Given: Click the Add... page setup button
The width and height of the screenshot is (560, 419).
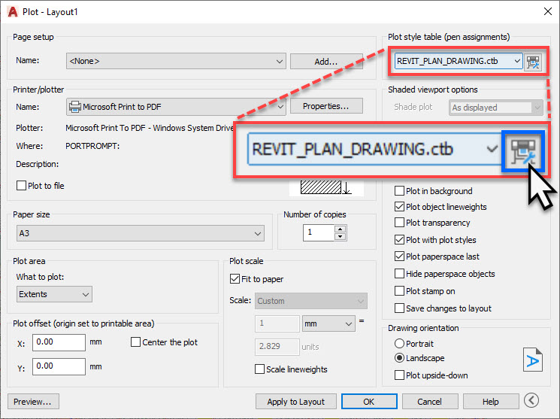Looking at the screenshot, I should [326, 62].
